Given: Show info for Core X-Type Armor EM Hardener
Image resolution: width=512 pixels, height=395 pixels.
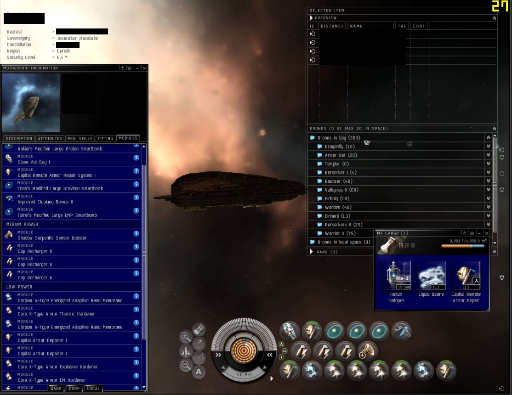Looking at the screenshot, I should [x=137, y=376].
